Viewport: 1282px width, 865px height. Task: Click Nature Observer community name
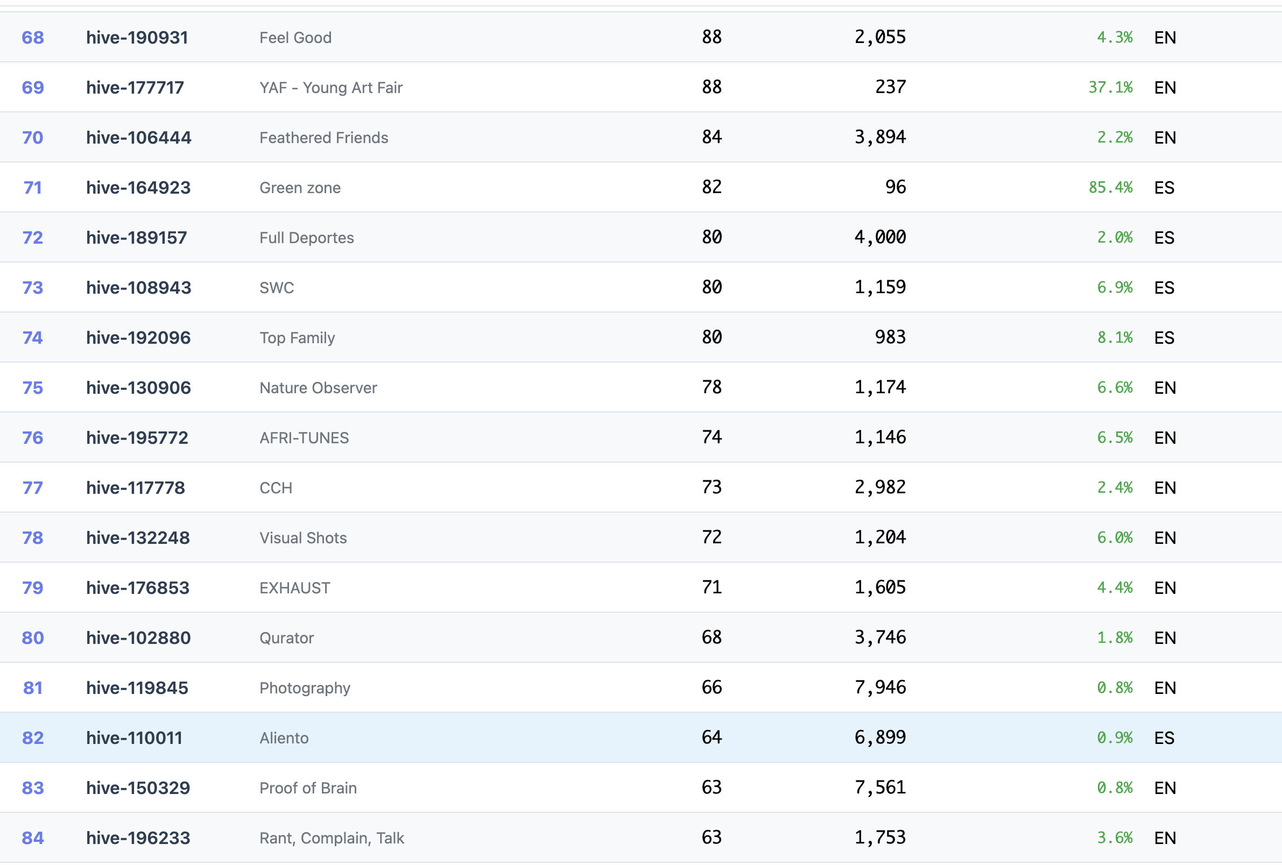(318, 388)
